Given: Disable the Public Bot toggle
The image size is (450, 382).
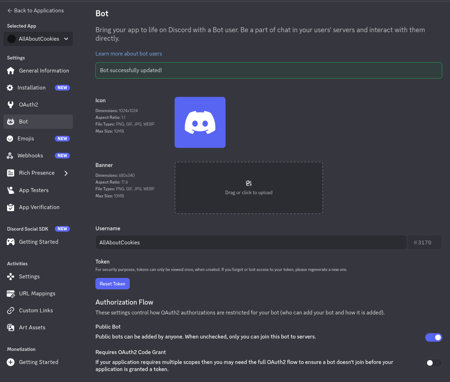Looking at the screenshot, I should (433, 337).
